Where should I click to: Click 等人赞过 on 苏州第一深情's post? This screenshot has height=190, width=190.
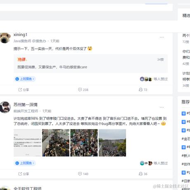point(161,163)
